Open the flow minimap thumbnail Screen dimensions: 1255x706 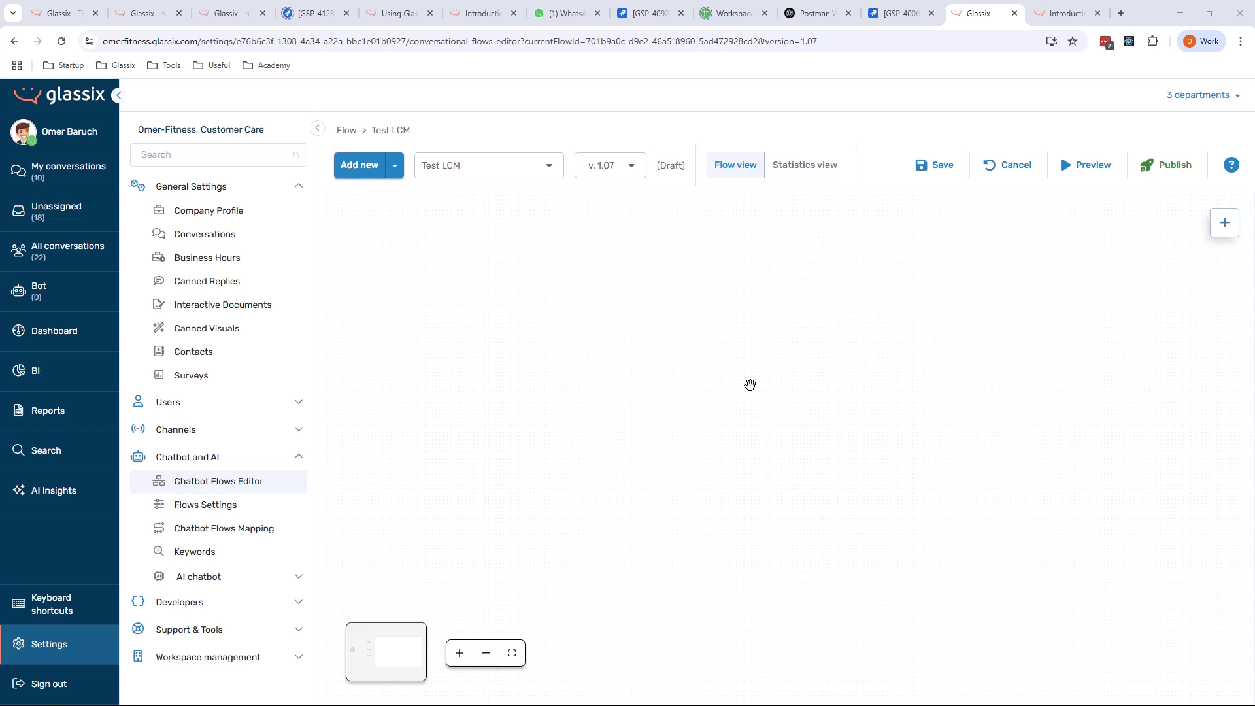click(x=386, y=652)
